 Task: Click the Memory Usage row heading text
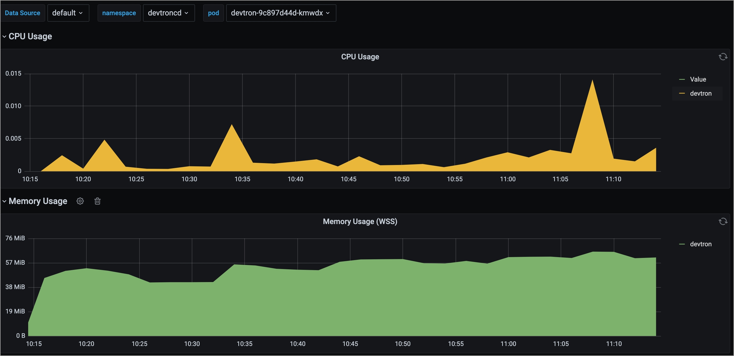38,201
